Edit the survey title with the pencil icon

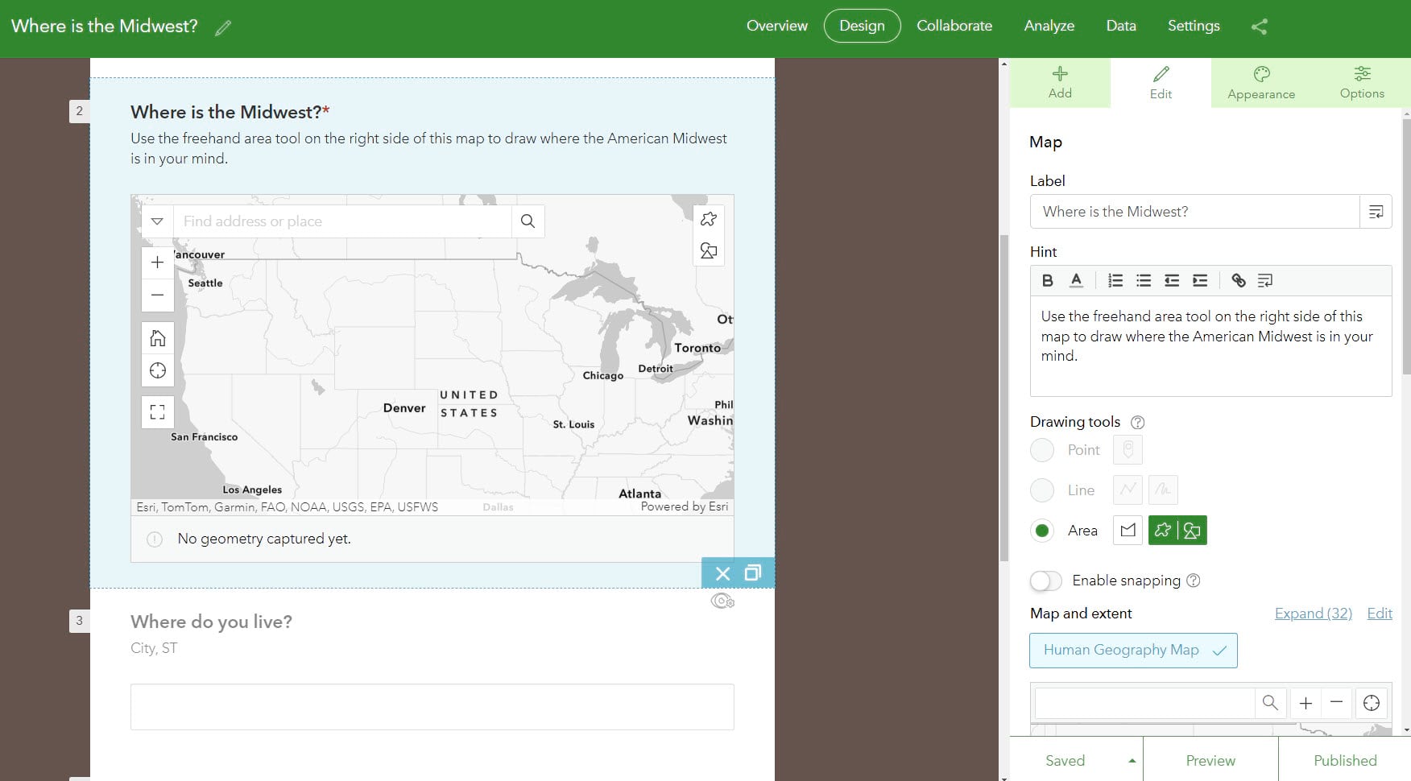(223, 27)
